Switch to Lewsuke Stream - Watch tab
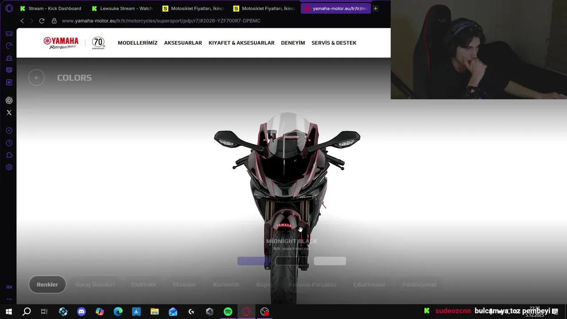This screenshot has width=567, height=319. (x=122, y=8)
